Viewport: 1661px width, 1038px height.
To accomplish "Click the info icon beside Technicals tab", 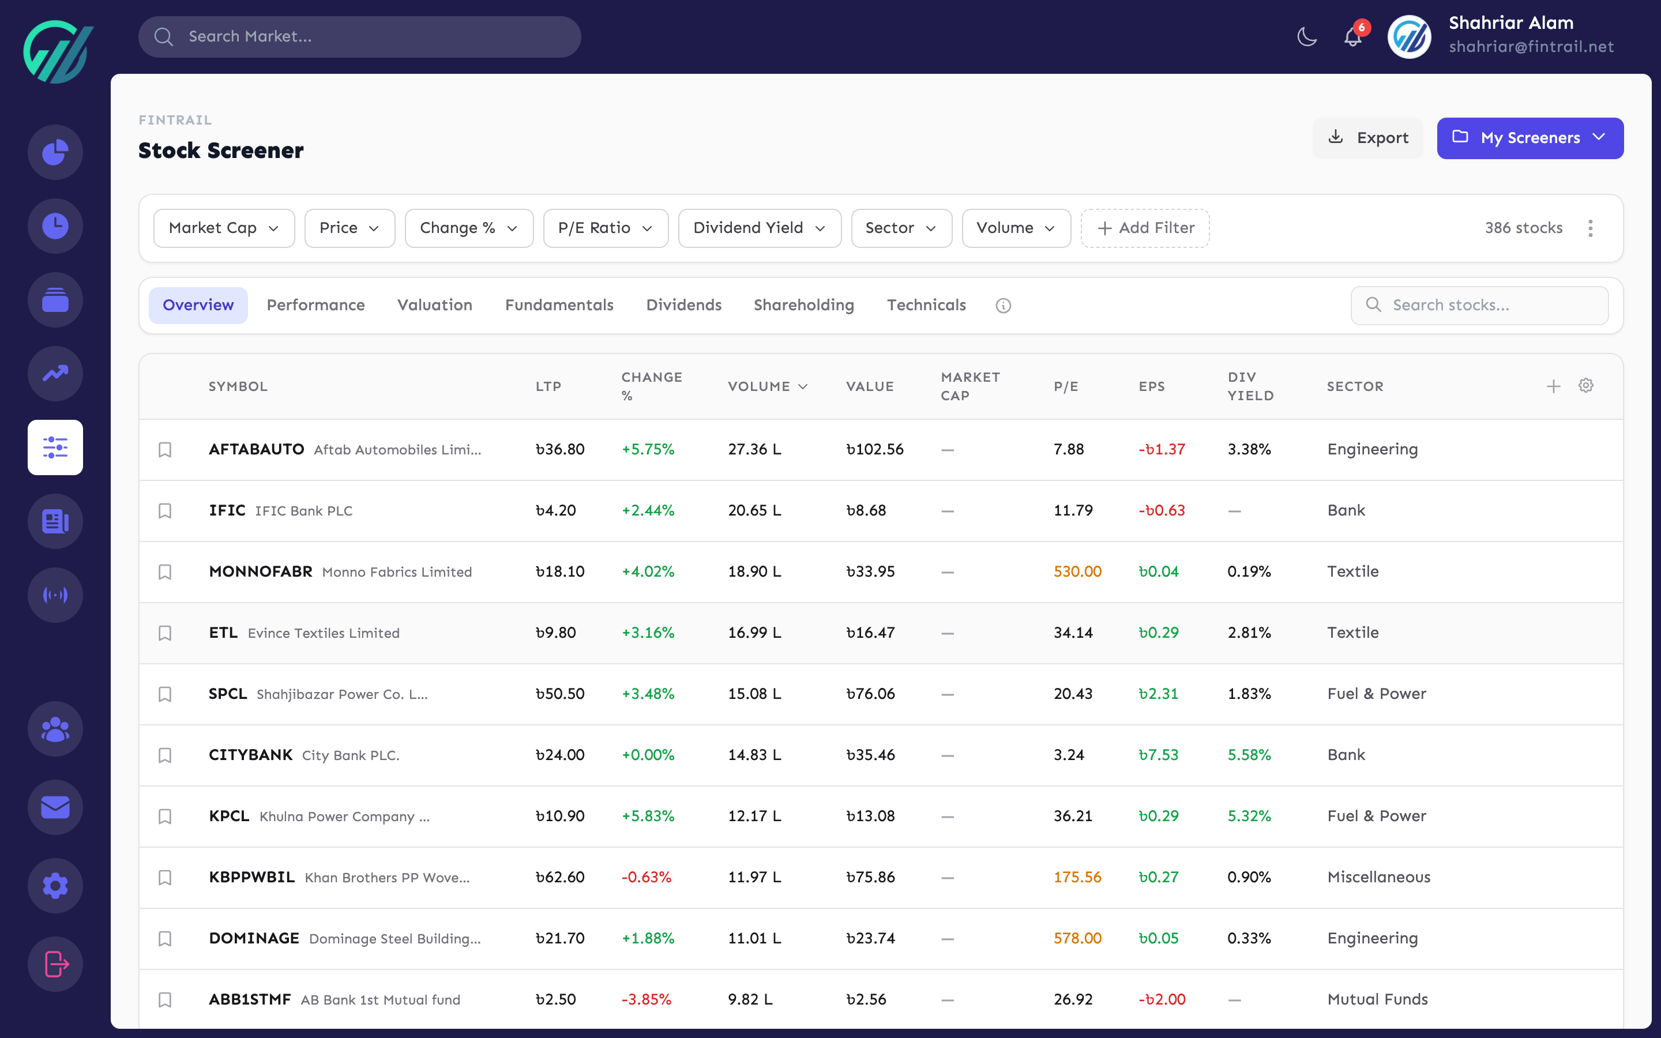I will click(x=1003, y=306).
